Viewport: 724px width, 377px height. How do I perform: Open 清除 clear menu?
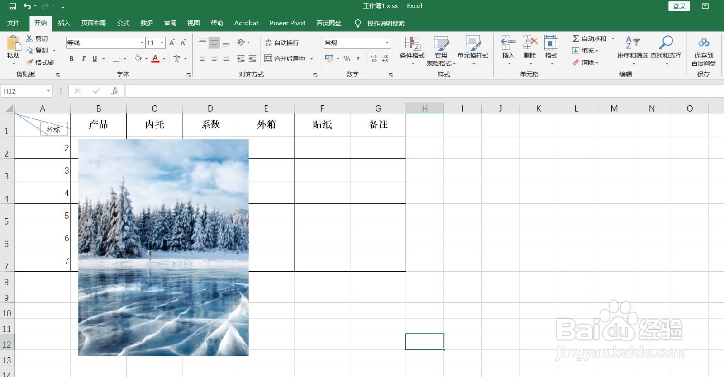pyautogui.click(x=586, y=62)
